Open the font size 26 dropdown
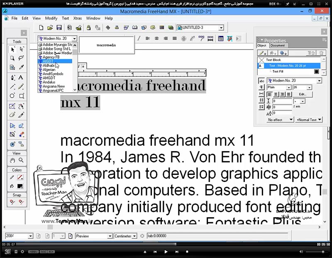 tap(309, 87)
